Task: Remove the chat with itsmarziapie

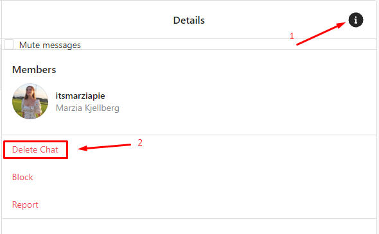Action: [35, 149]
